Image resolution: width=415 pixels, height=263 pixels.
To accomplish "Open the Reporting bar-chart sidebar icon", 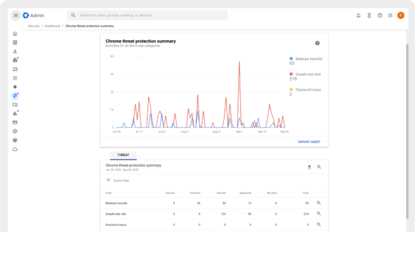I will click(15, 113).
